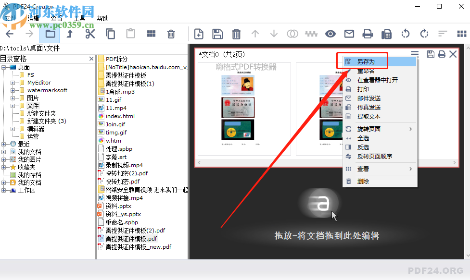This screenshot has width=470, height=280.
Task: Open preview with the eye icon
Action: (330, 34)
